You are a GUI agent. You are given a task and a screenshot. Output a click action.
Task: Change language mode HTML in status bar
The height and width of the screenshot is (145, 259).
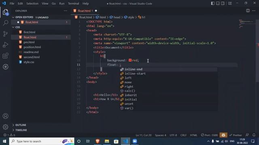pos(193,135)
